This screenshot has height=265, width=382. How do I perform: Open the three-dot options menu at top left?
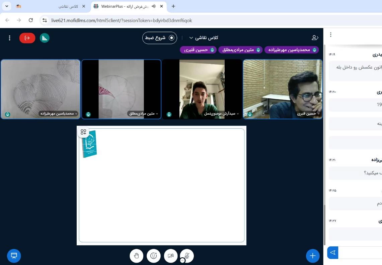[10, 38]
